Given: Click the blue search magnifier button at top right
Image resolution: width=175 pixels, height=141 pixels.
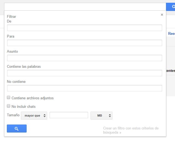Looking at the screenshot, I should click(x=171, y=7).
